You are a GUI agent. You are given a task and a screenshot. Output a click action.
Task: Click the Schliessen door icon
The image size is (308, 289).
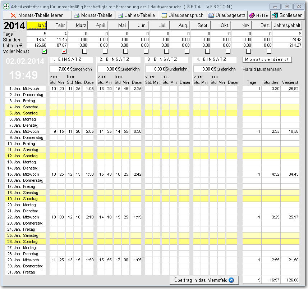tap(275, 15)
